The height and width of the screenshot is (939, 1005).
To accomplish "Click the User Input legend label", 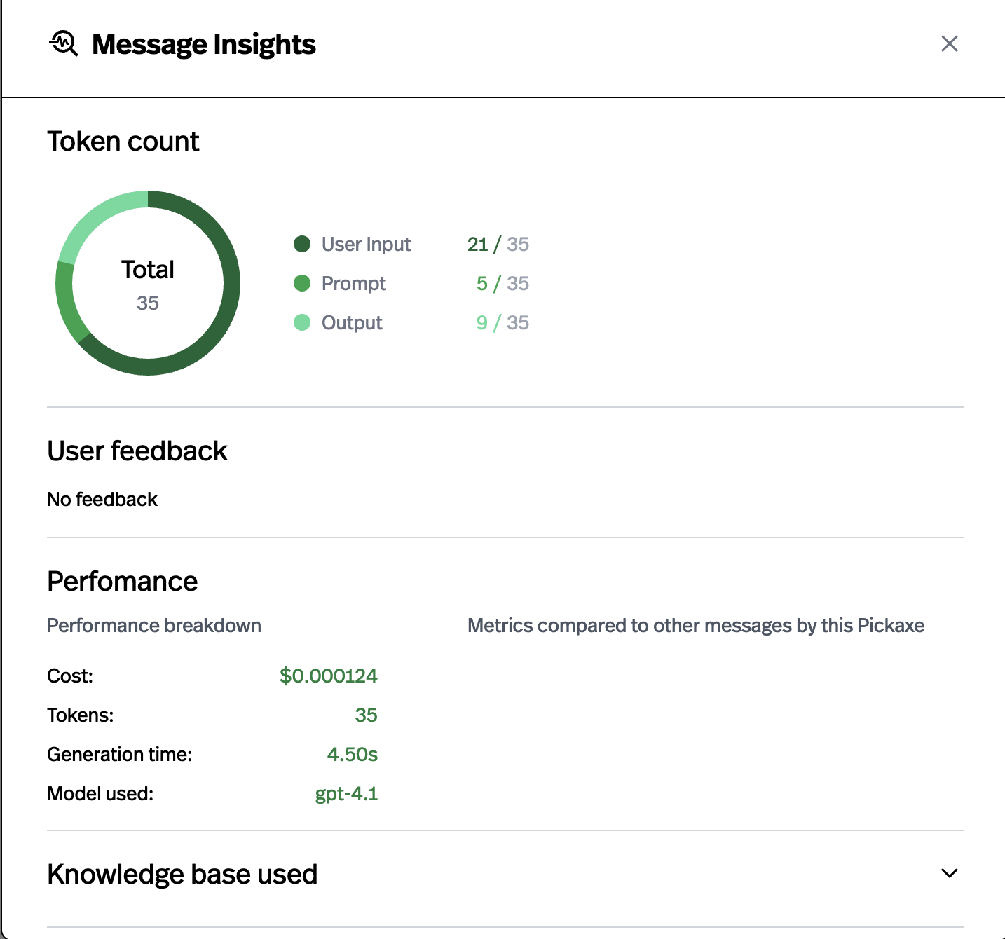I will point(366,244).
